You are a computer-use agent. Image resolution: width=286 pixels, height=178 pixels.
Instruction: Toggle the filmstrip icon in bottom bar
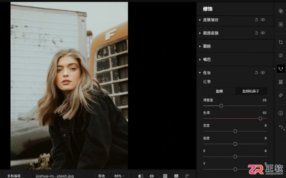[x=176, y=176]
